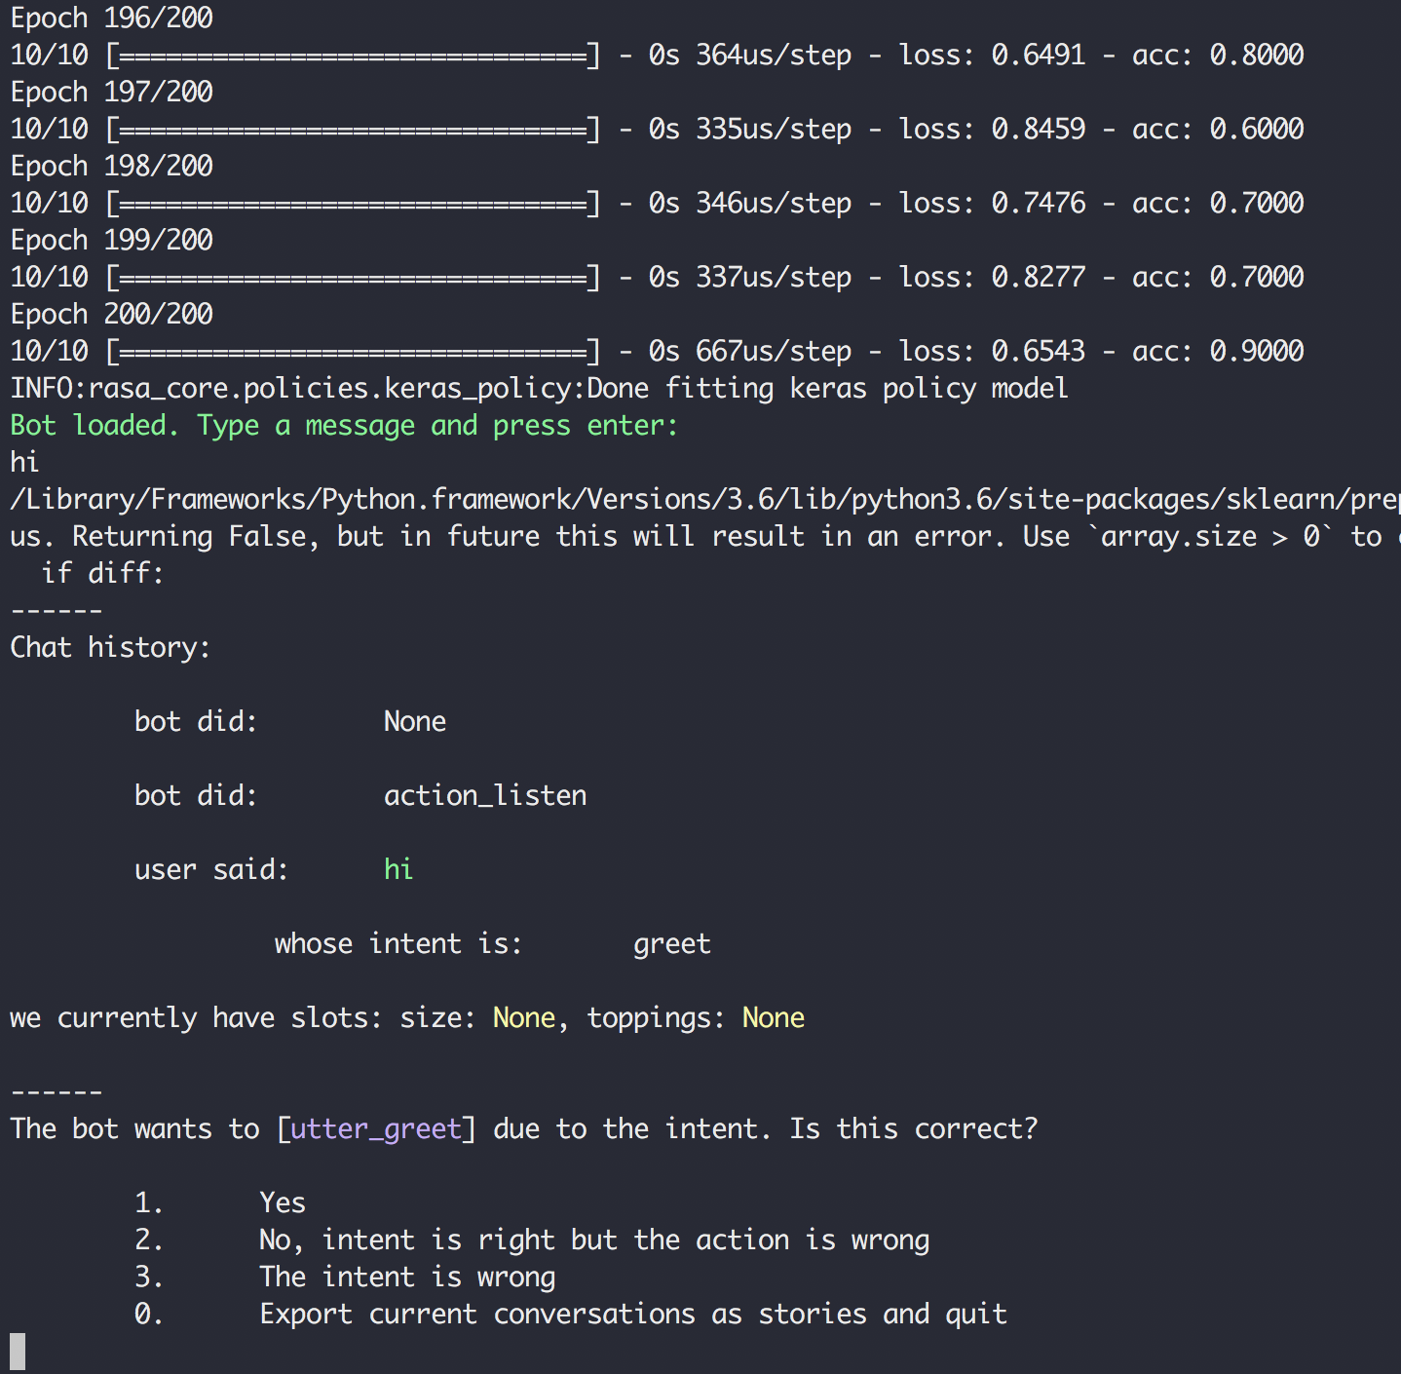Click the purple utter_greet action name
This screenshot has width=1401, height=1374.
click(375, 1128)
